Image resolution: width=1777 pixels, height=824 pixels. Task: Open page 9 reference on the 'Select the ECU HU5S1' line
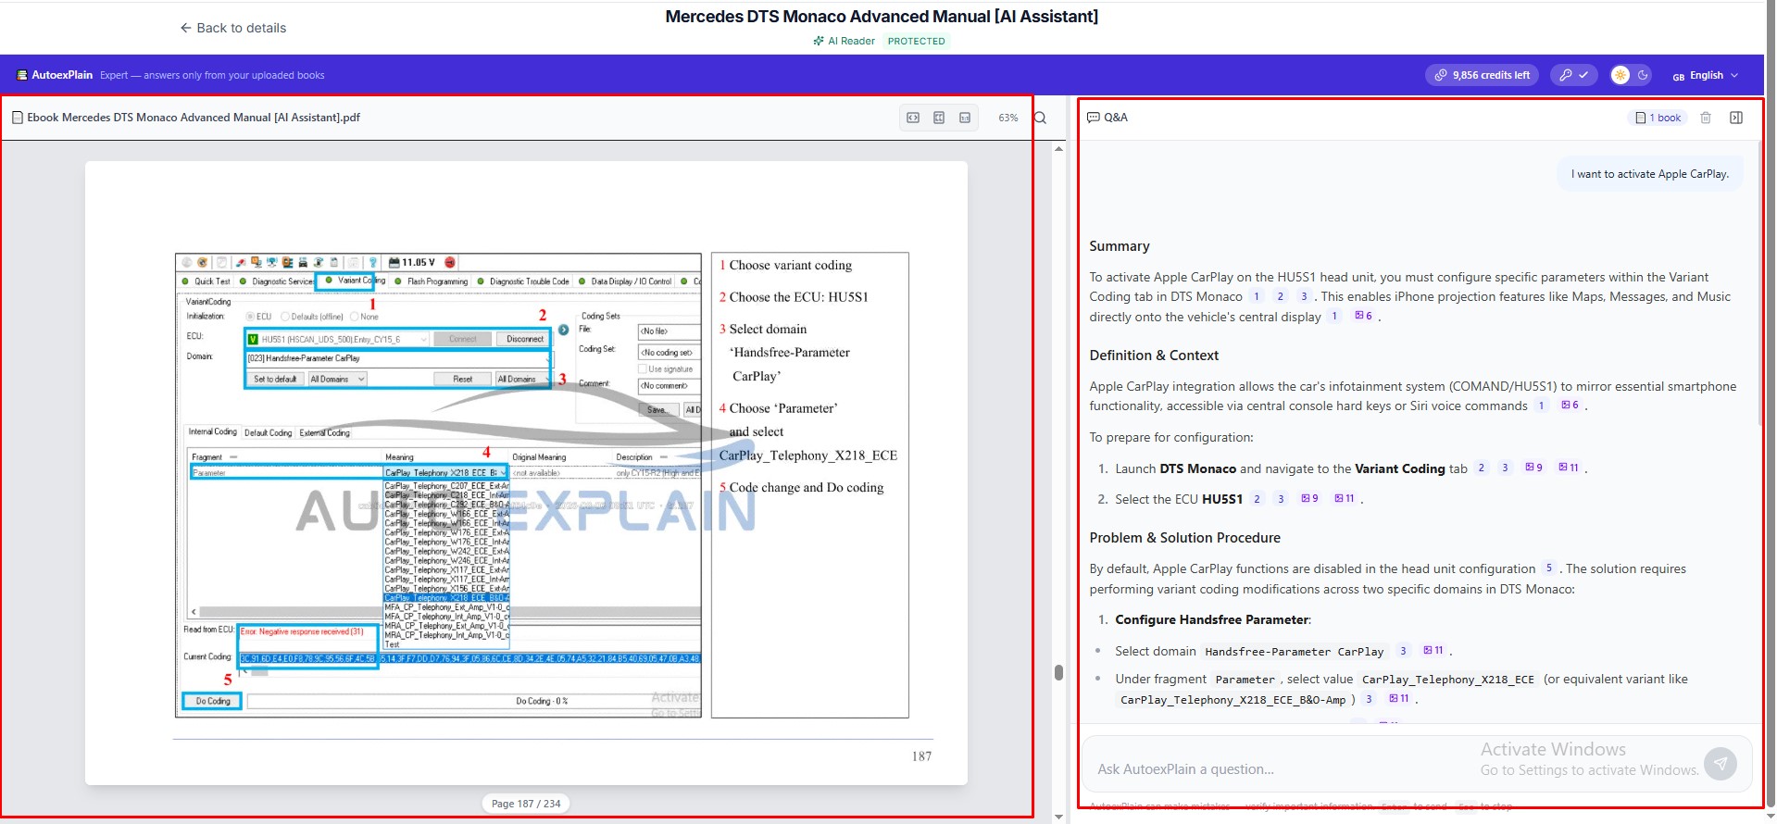[x=1309, y=499]
